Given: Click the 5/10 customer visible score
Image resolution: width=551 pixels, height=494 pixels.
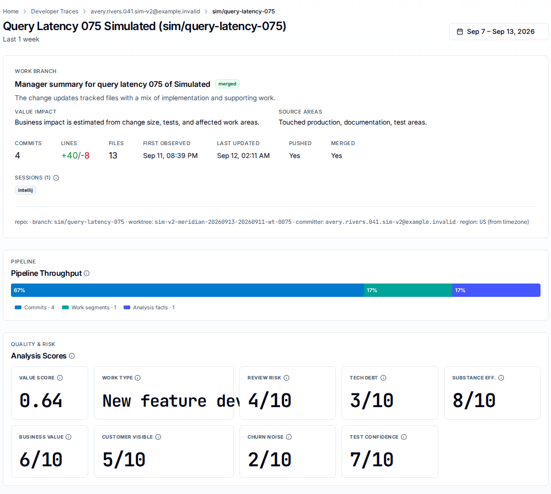Looking at the screenshot, I should 124,460.
